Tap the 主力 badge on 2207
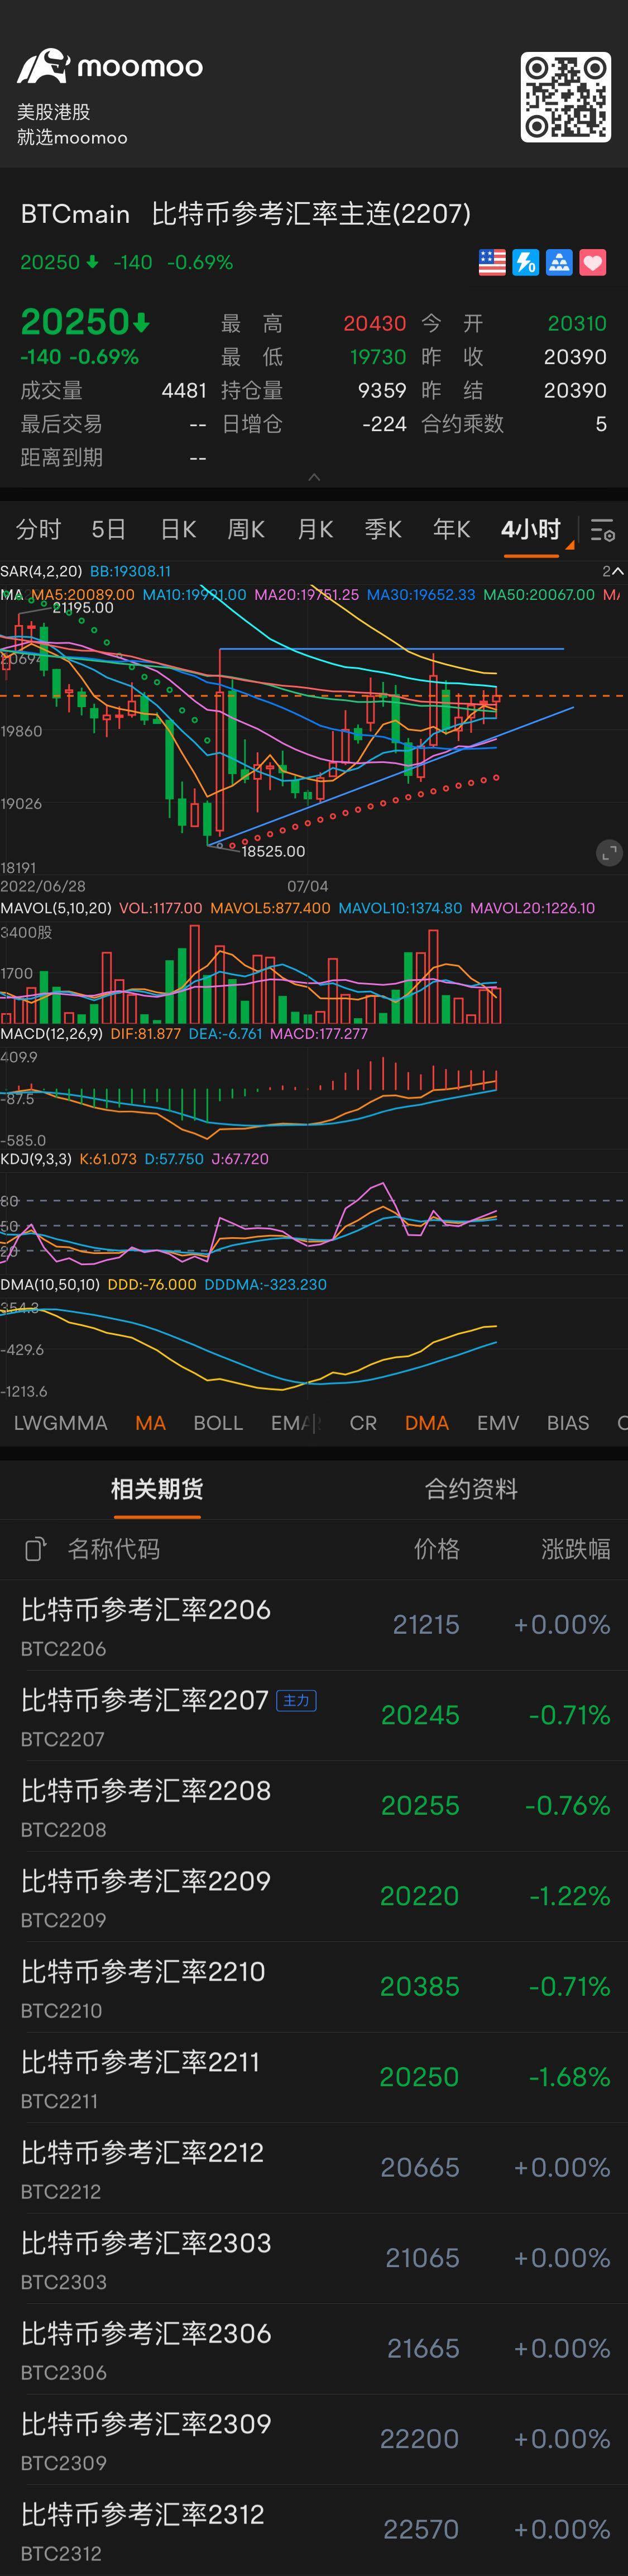 [x=297, y=1700]
